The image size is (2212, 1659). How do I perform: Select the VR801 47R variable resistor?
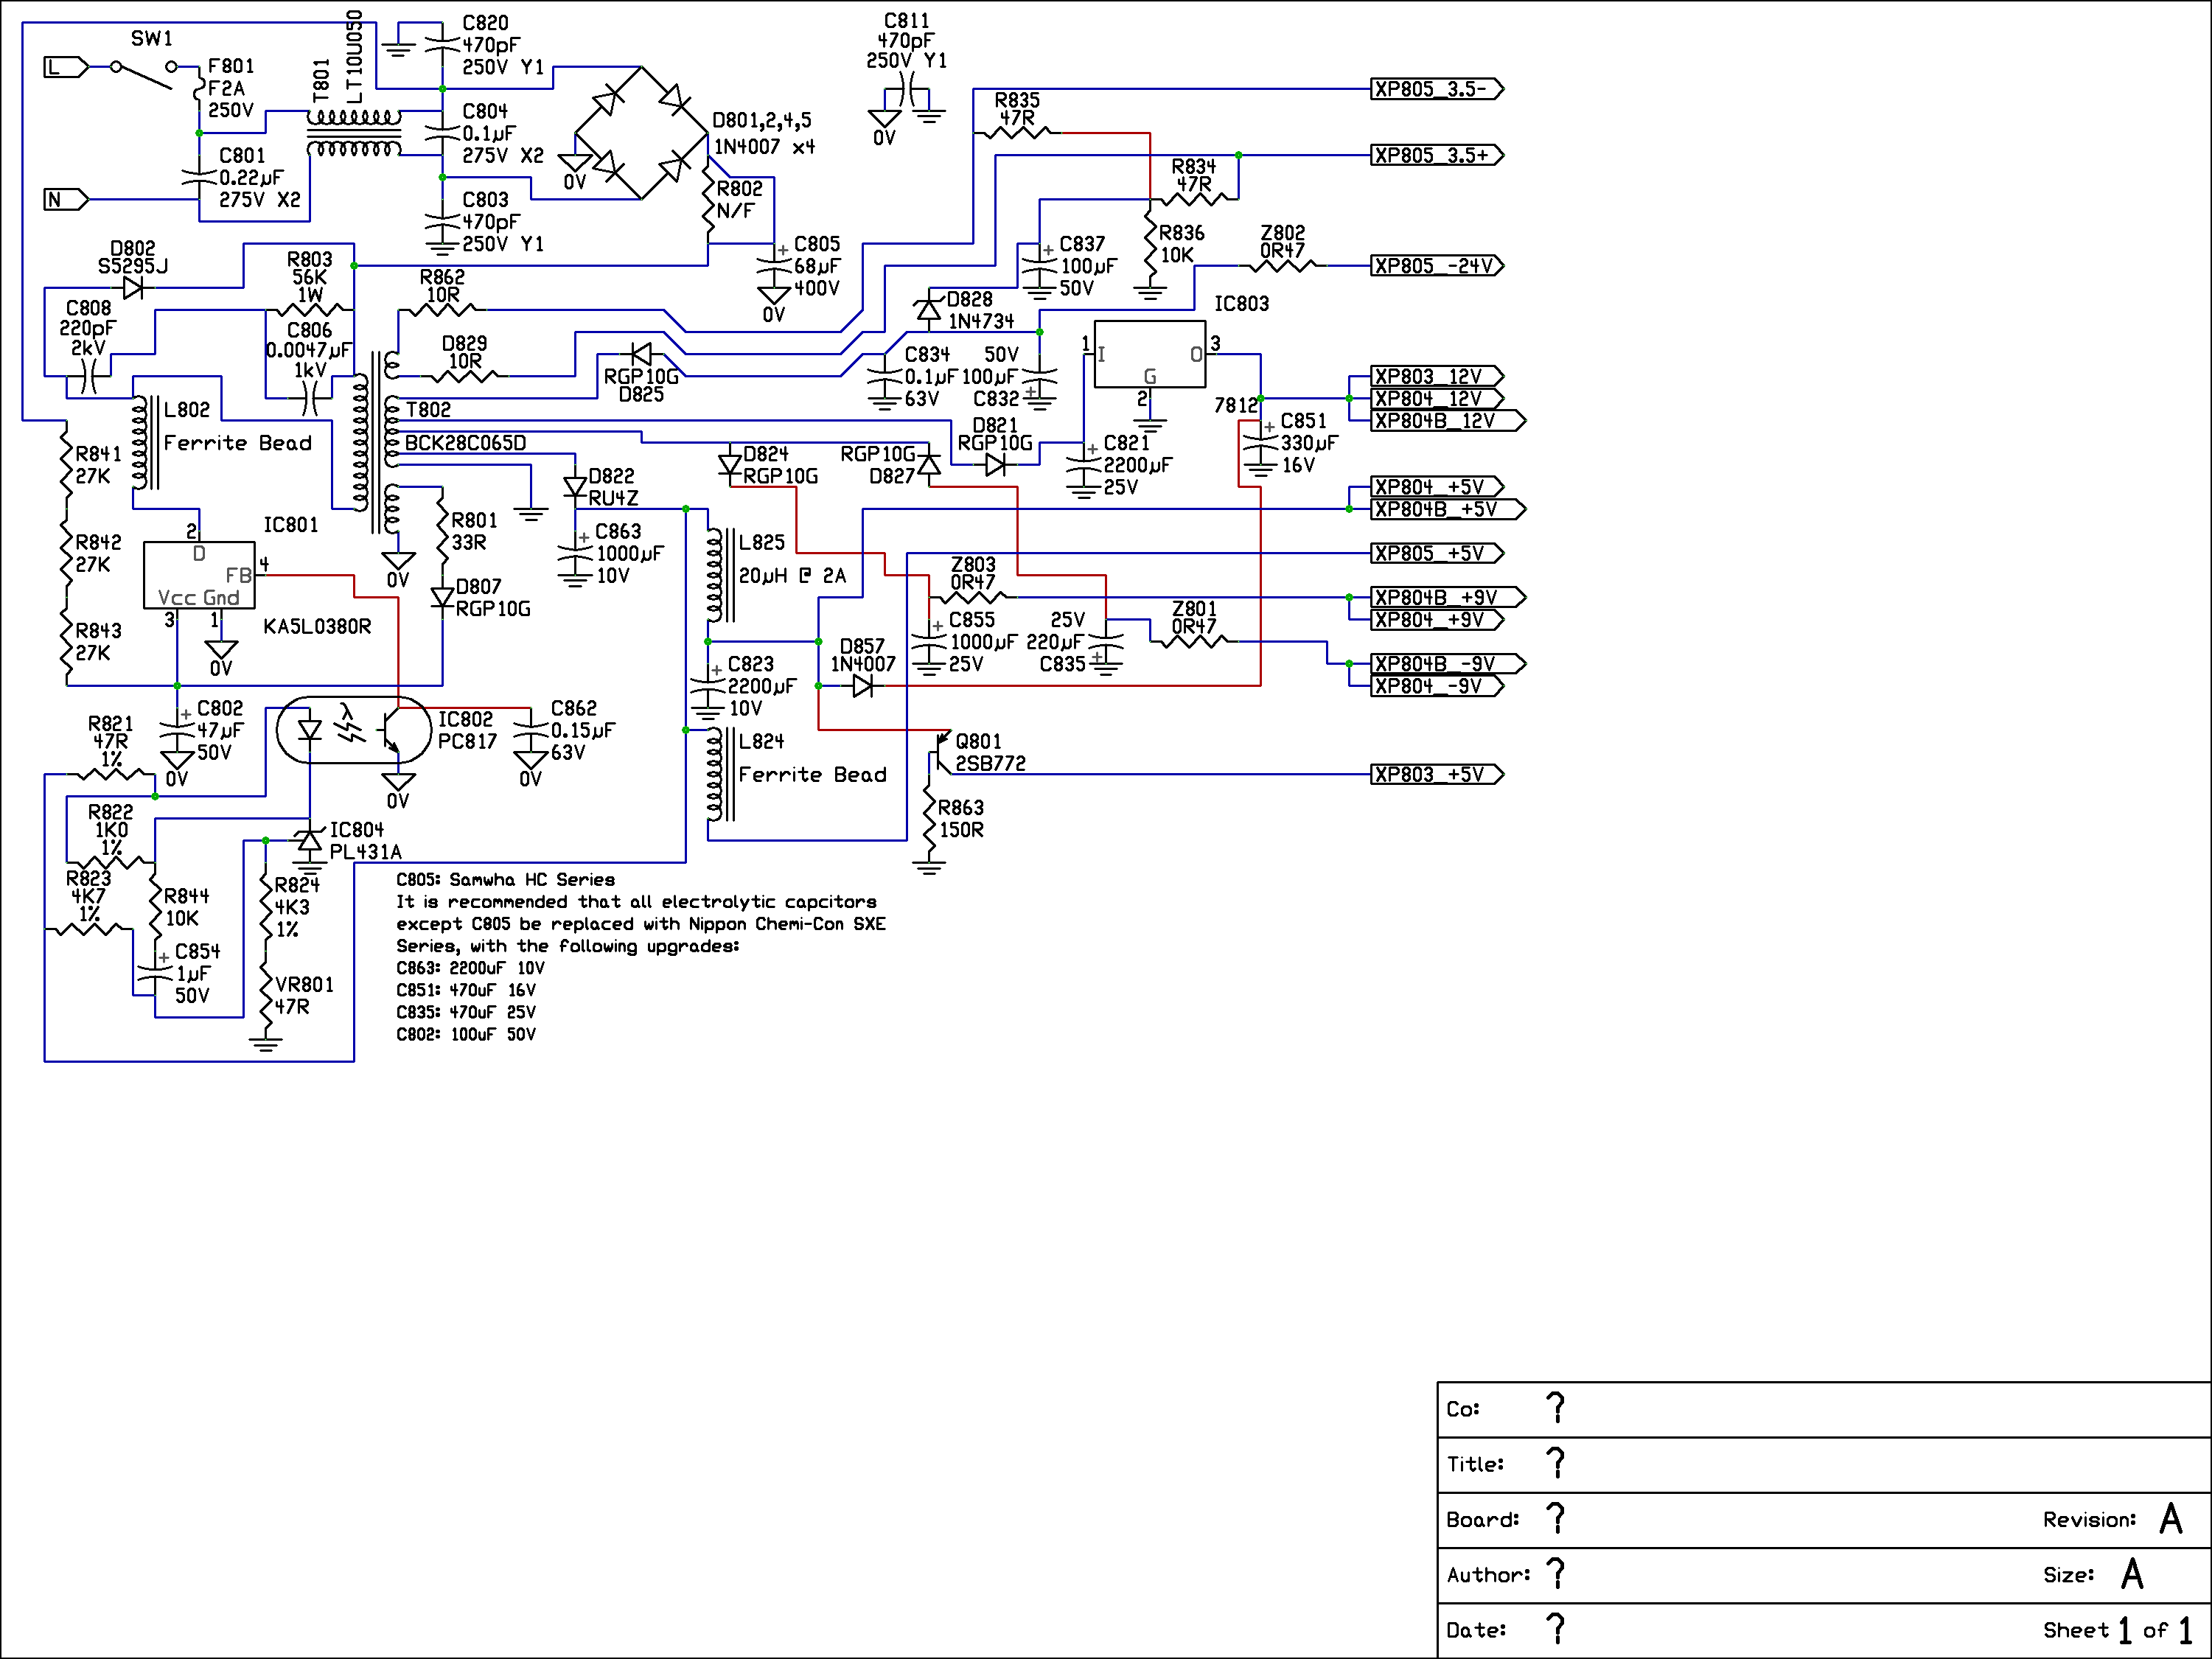click(x=265, y=996)
